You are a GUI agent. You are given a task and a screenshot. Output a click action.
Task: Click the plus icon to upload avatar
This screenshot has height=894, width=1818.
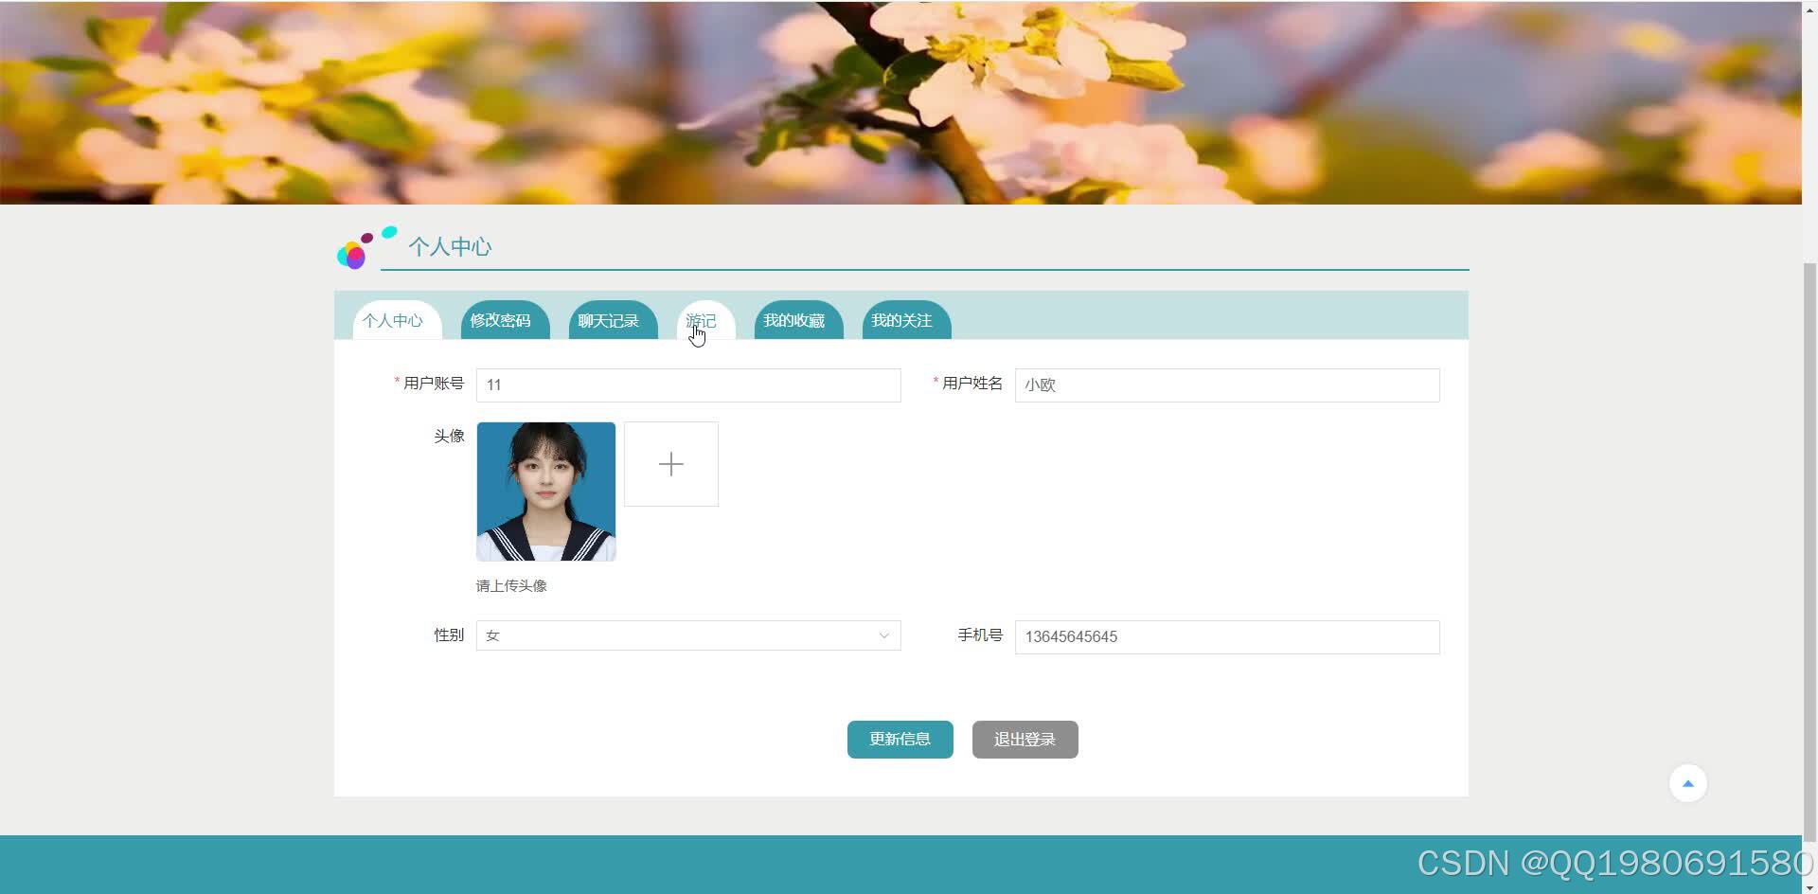[x=671, y=464]
